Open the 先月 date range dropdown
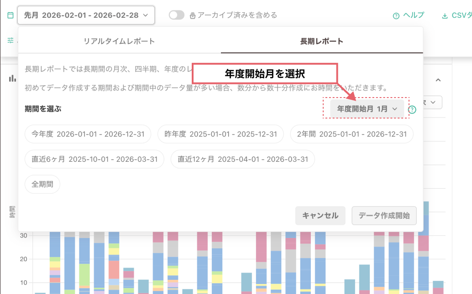472x294 pixels. [87, 15]
